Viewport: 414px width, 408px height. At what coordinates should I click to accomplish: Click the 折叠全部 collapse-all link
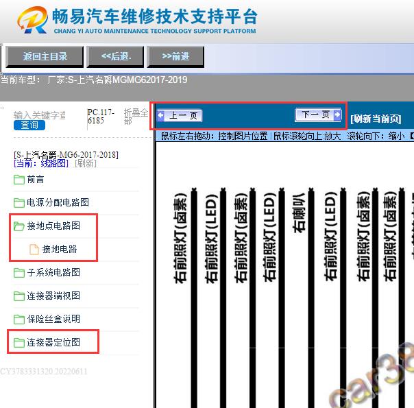click(x=136, y=117)
